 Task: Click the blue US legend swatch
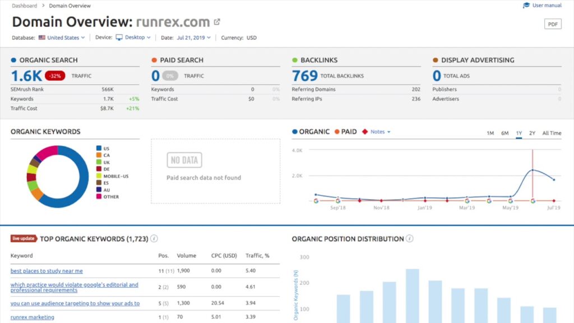click(x=99, y=148)
